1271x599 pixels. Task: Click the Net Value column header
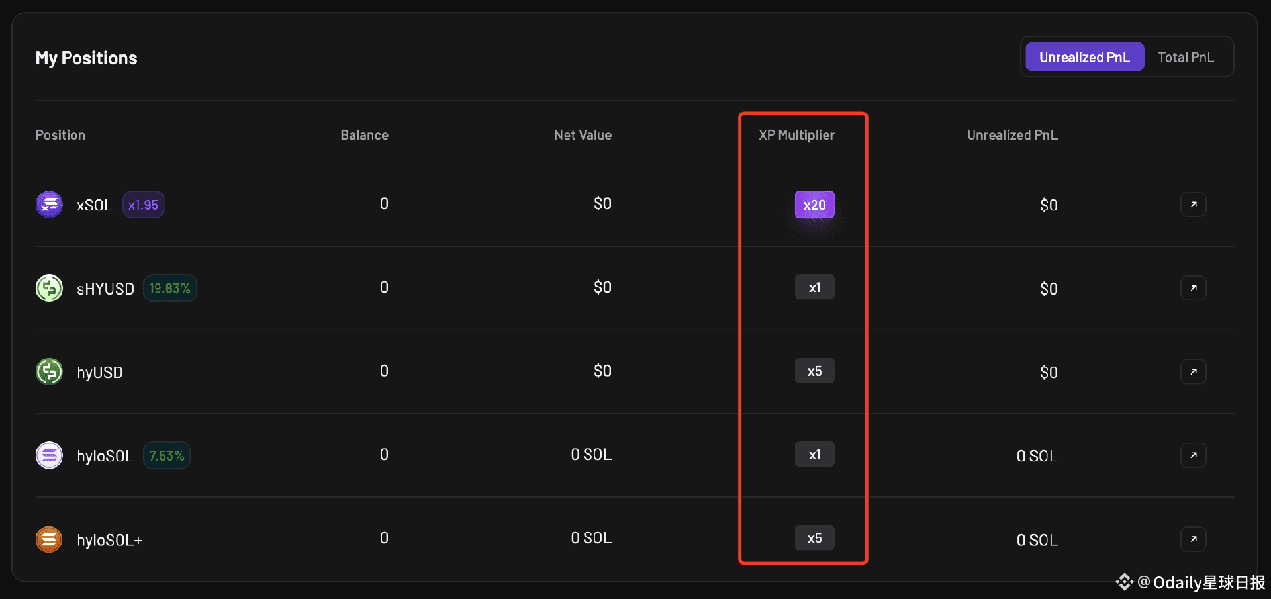583,135
